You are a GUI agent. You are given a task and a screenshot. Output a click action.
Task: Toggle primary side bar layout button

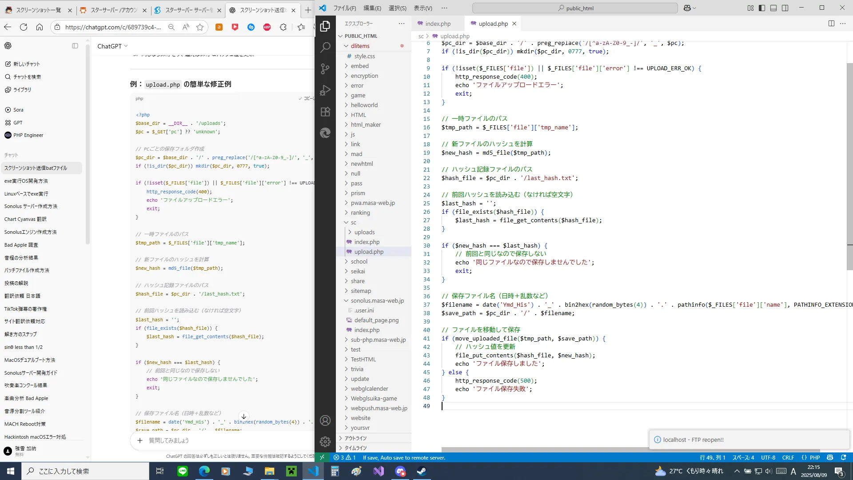[x=762, y=8]
